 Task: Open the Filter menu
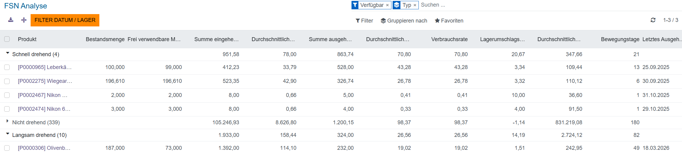[364, 21]
